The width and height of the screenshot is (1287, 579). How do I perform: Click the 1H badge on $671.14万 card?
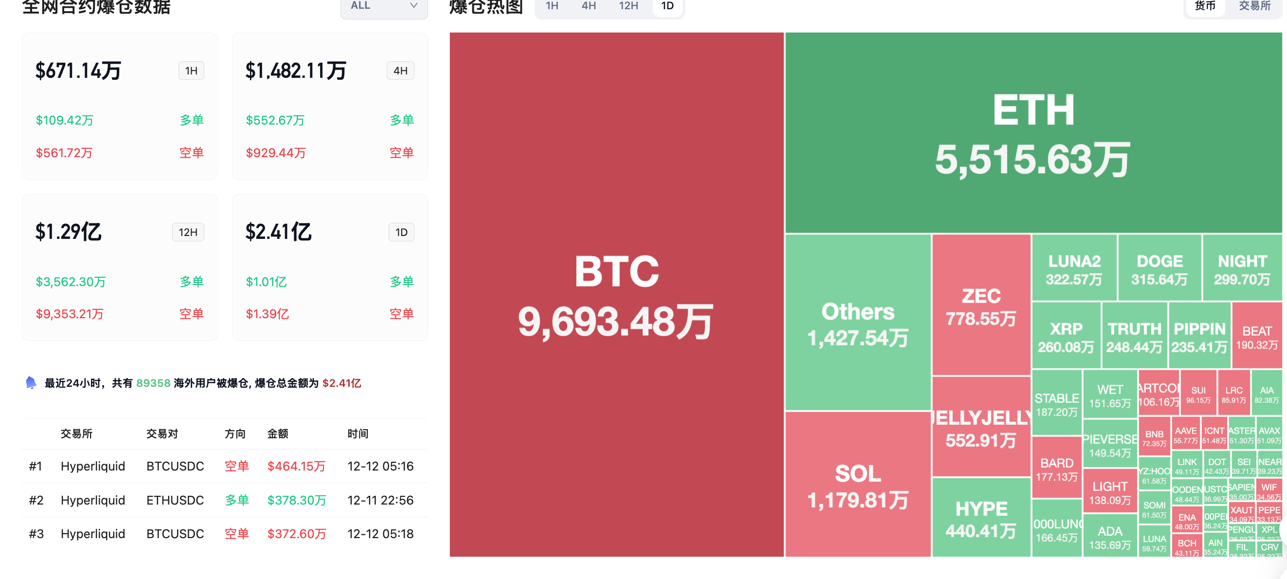pyautogui.click(x=191, y=71)
